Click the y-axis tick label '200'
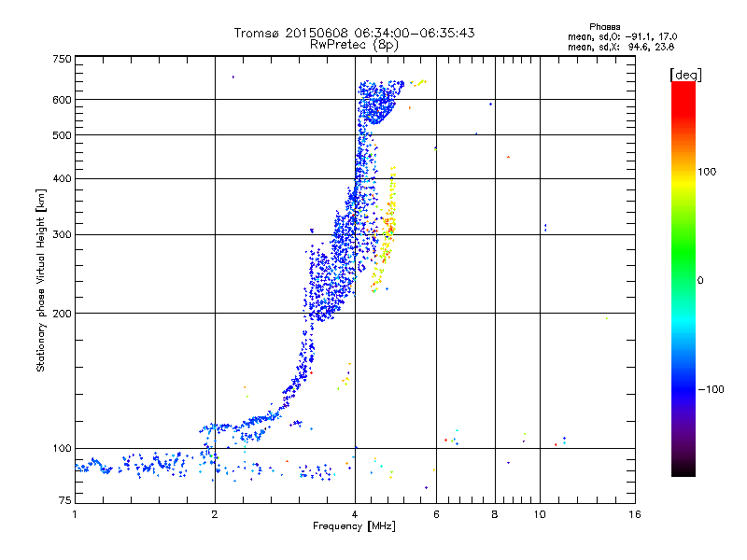 coord(62,314)
